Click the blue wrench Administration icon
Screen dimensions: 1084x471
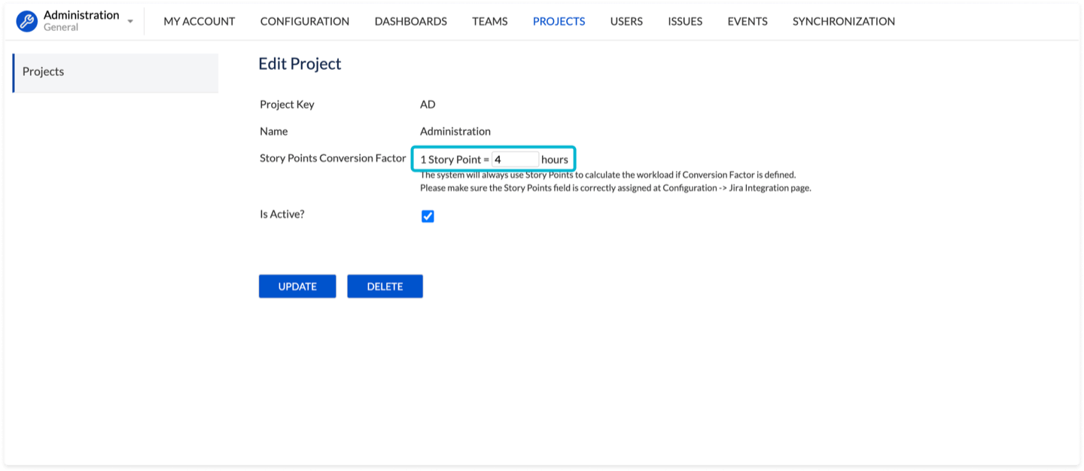[27, 21]
